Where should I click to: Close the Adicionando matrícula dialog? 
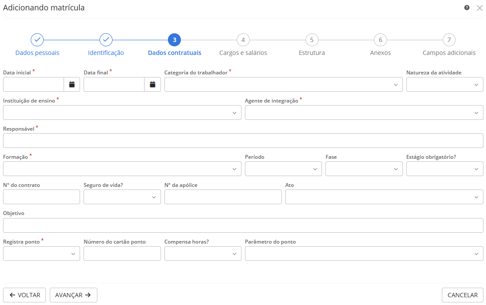(480, 8)
